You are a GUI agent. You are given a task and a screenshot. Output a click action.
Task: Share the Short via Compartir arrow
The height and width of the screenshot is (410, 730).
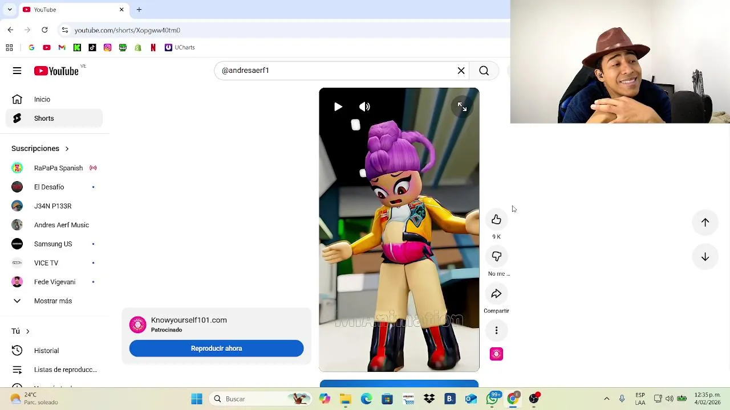click(x=496, y=294)
